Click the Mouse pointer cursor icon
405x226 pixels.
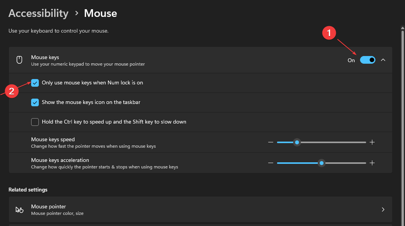19,210
